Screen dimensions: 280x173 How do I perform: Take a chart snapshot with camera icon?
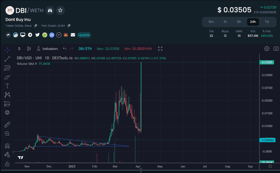point(276,49)
